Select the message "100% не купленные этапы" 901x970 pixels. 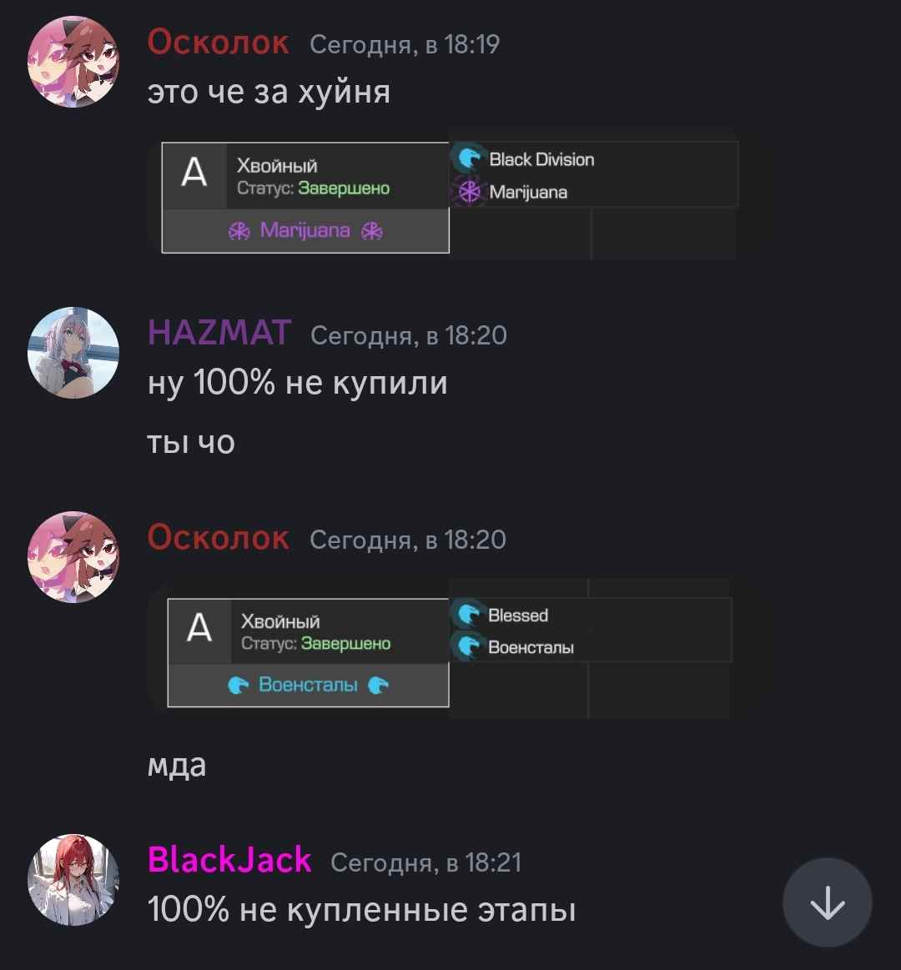(361, 910)
